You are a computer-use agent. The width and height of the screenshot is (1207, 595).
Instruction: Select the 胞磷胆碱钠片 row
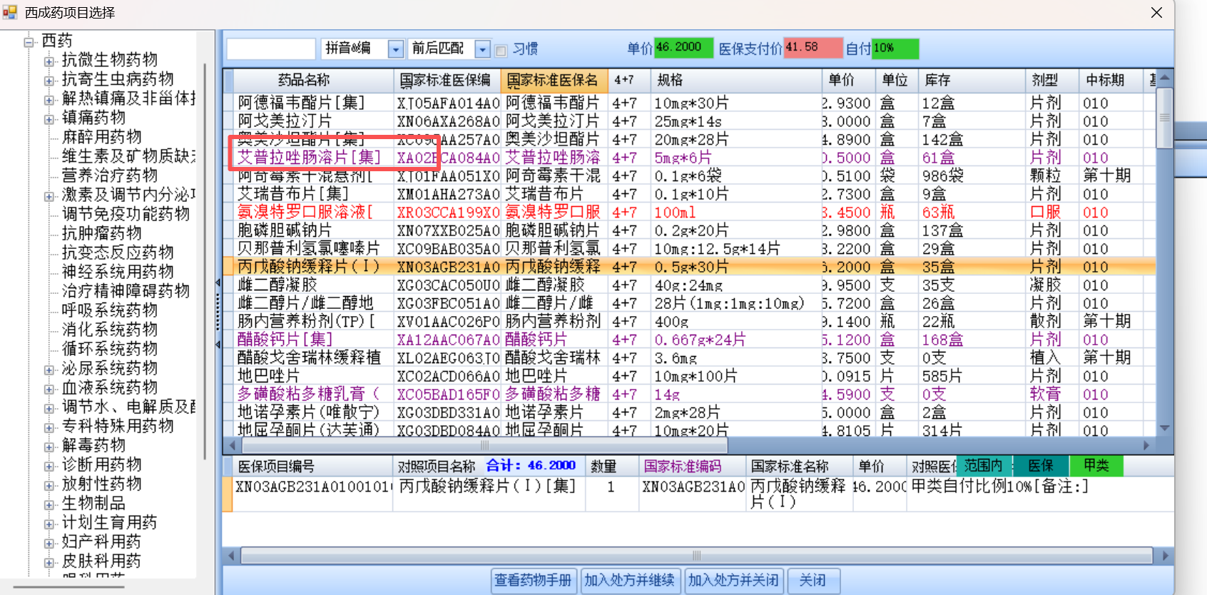coord(688,230)
